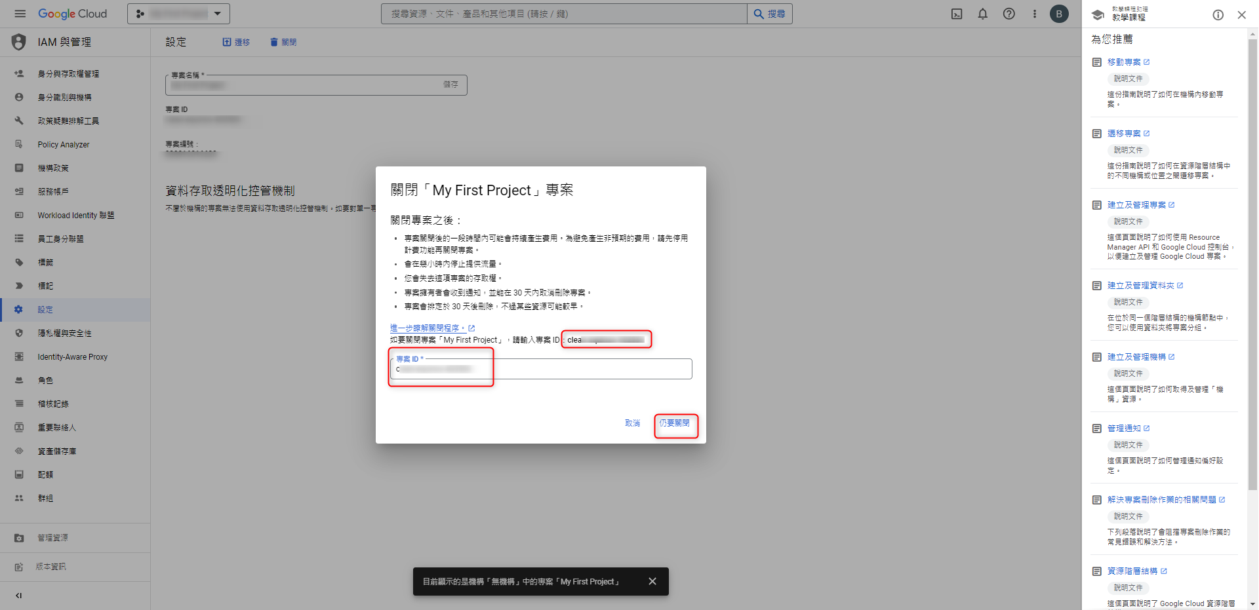
Task: Open 服務帳戶 sidebar item
Action: pos(75,192)
